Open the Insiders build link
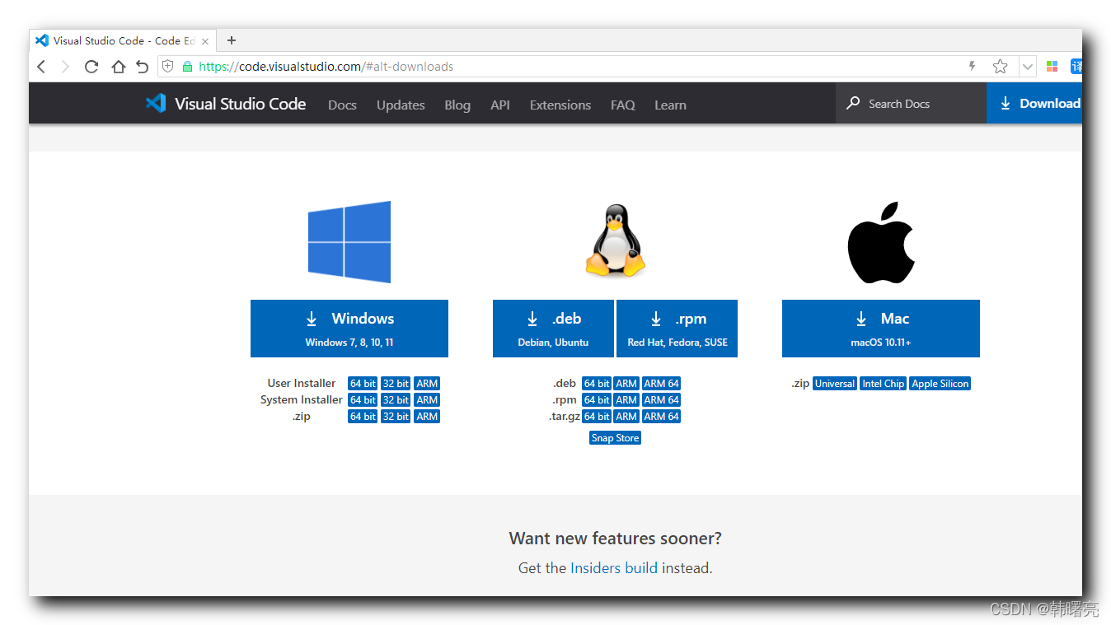The height and width of the screenshot is (625, 1111). (614, 568)
